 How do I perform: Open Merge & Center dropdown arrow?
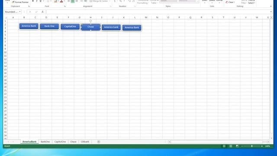pyautogui.click(x=110, y=1)
